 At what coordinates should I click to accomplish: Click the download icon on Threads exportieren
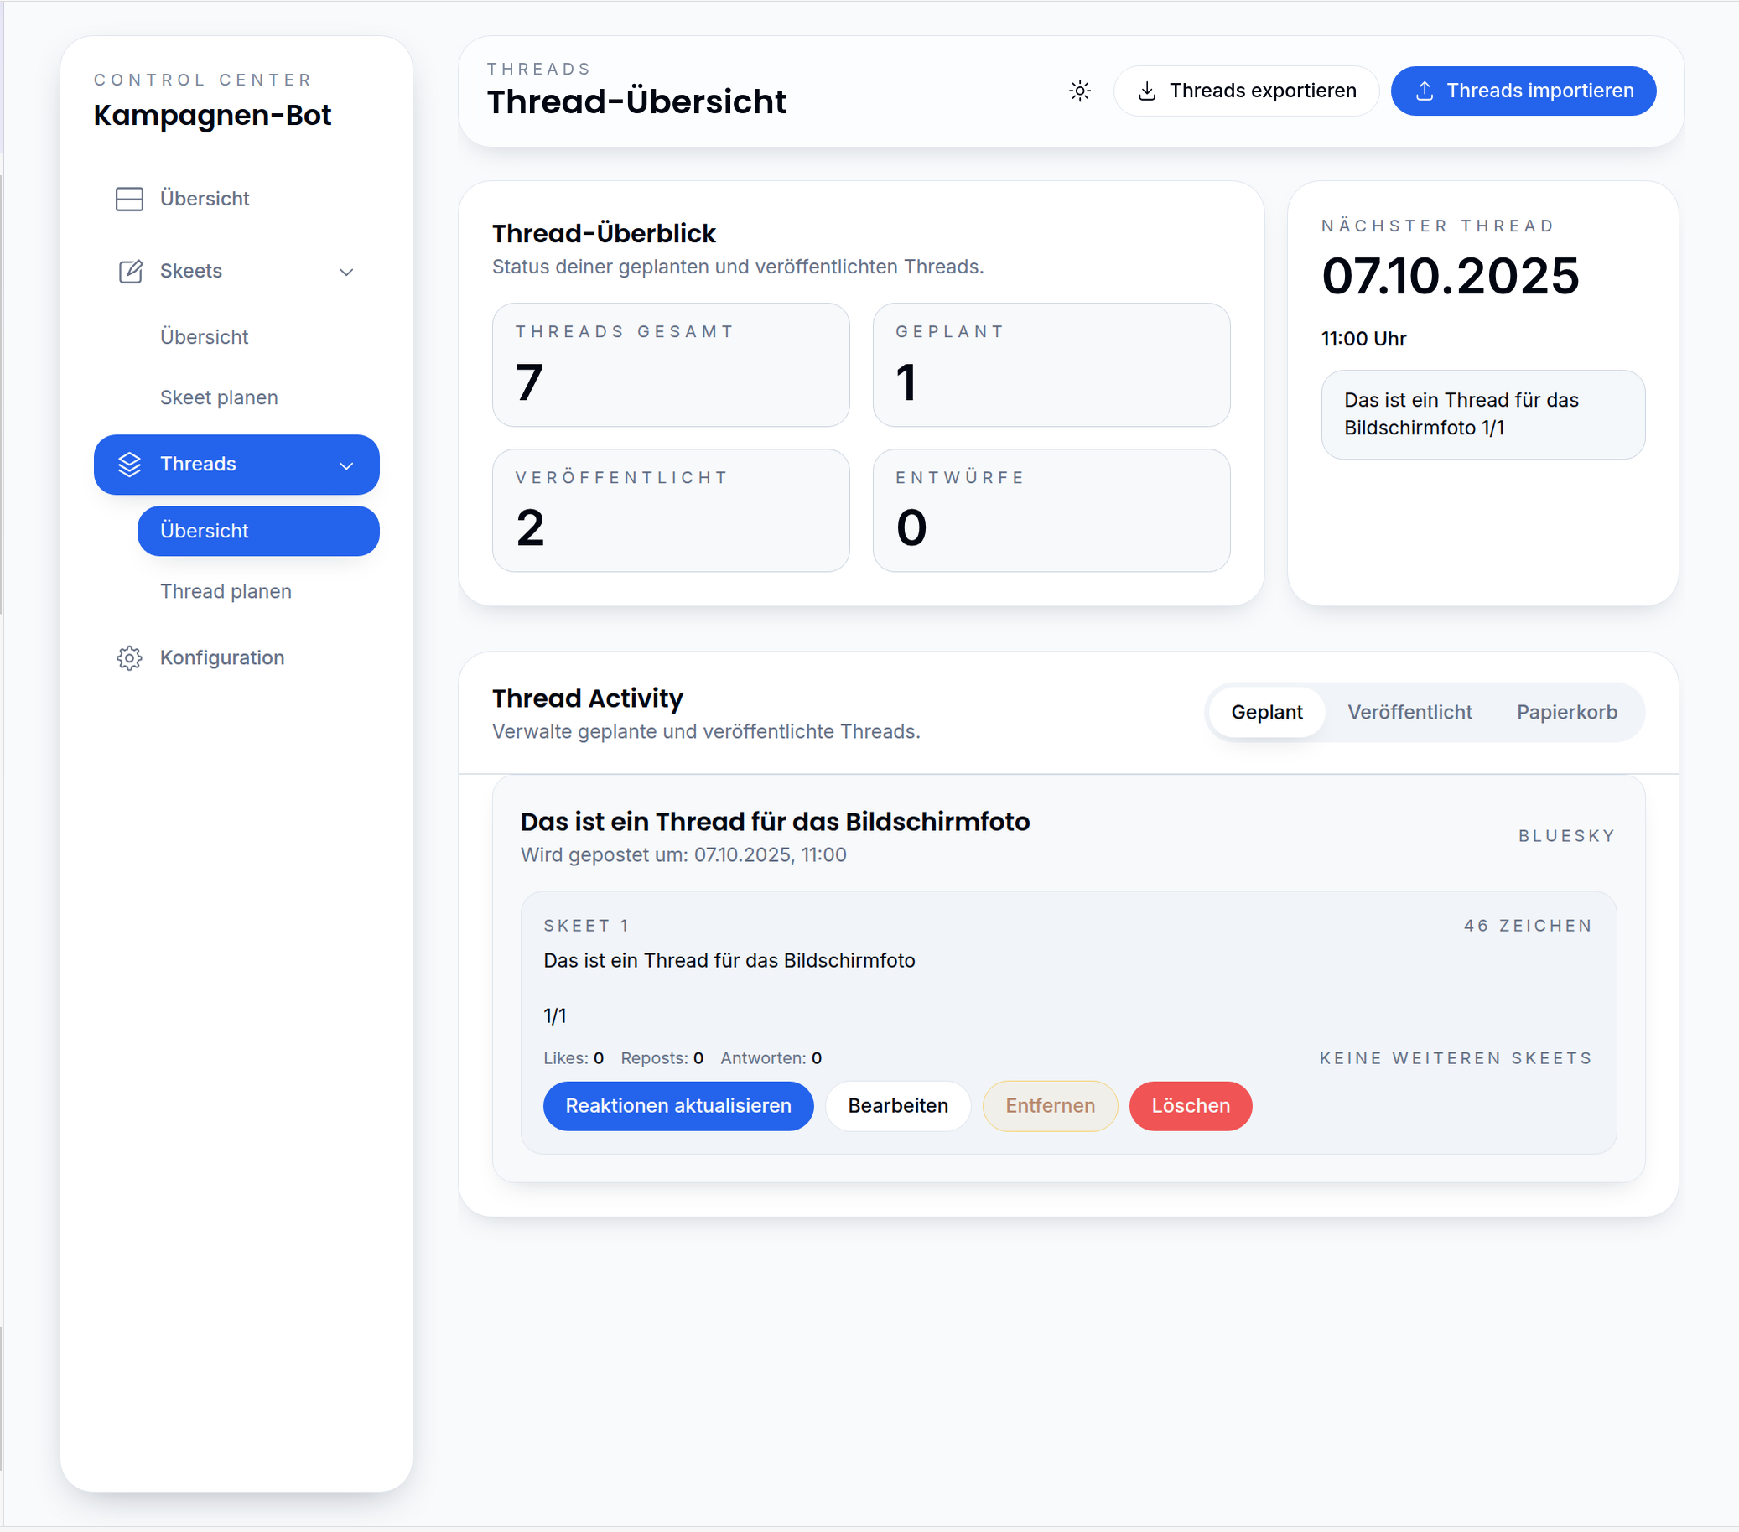pyautogui.click(x=1147, y=91)
